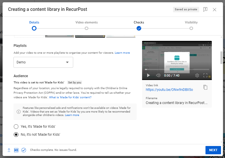This screenshot has height=158, width=225.
Task: Open What is 'Made for Kids' content link
Action: [x=70, y=97]
